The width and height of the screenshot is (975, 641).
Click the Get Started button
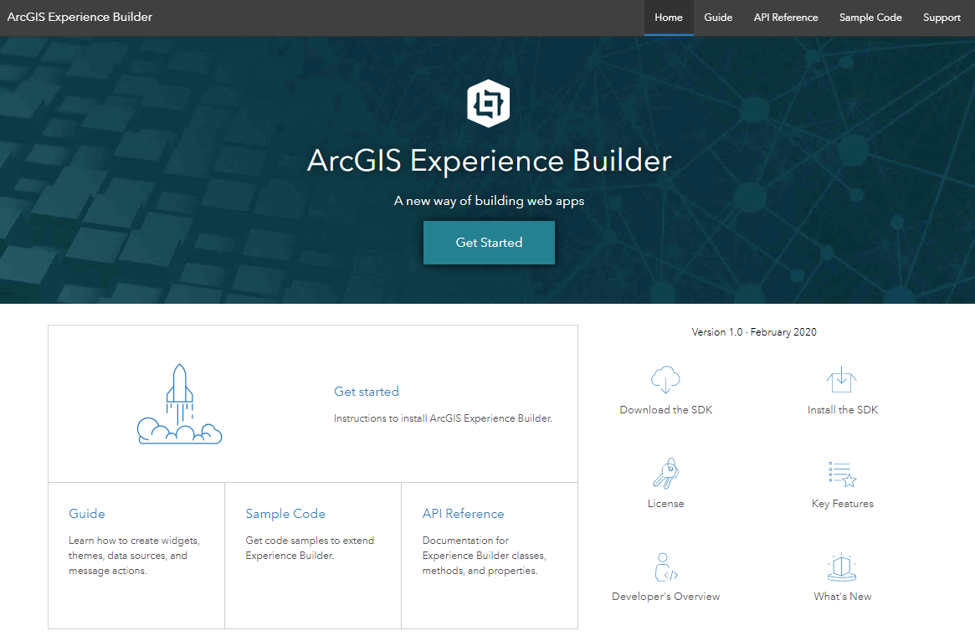[x=489, y=243]
